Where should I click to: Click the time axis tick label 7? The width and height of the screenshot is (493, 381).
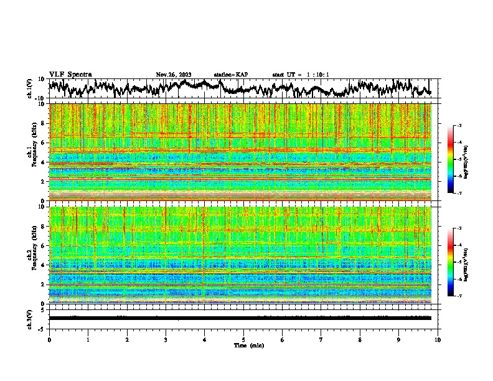(x=321, y=340)
